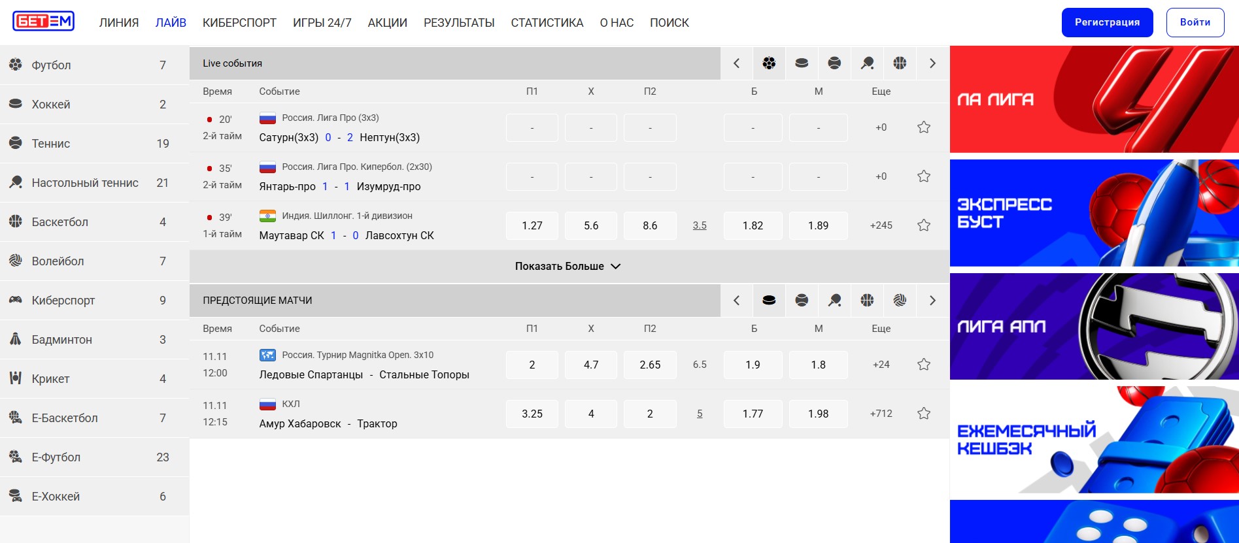
Task: Select hockey puck icon in Live события filter
Action: click(802, 63)
